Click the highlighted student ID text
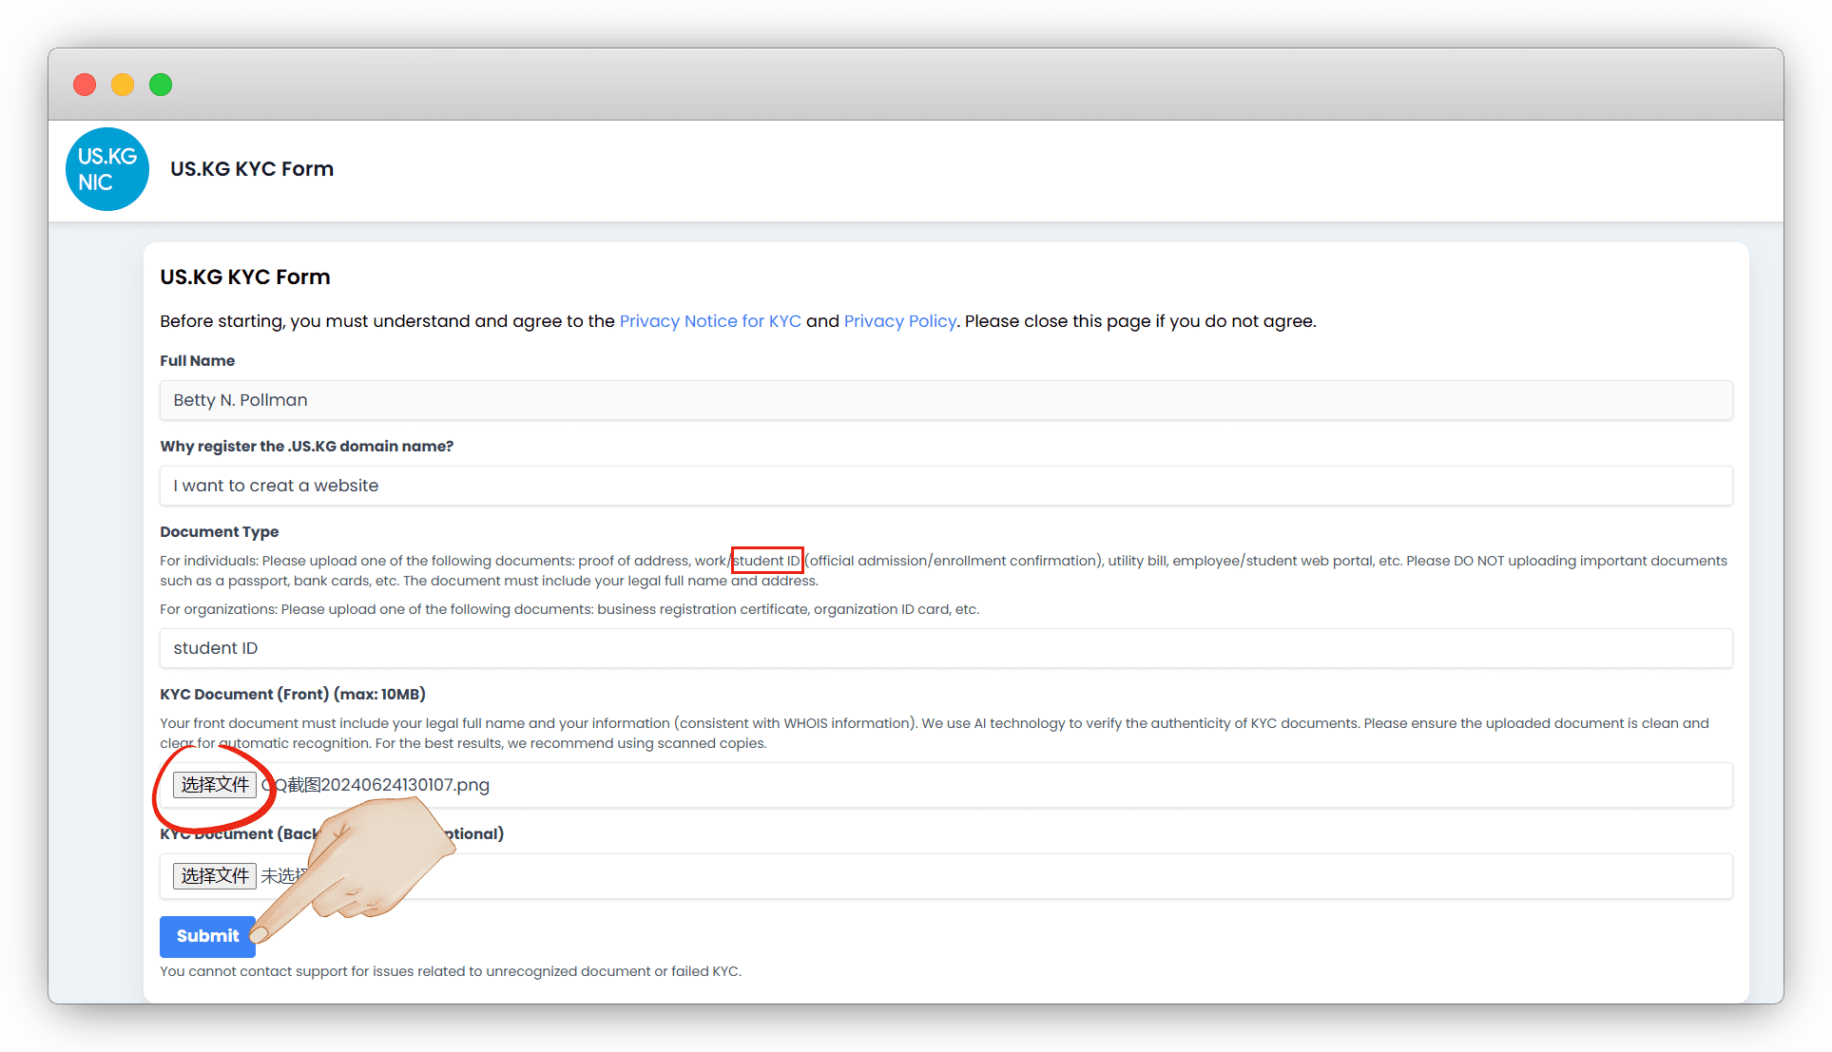Image resolution: width=1832 pixels, height=1052 pixels. coord(766,561)
